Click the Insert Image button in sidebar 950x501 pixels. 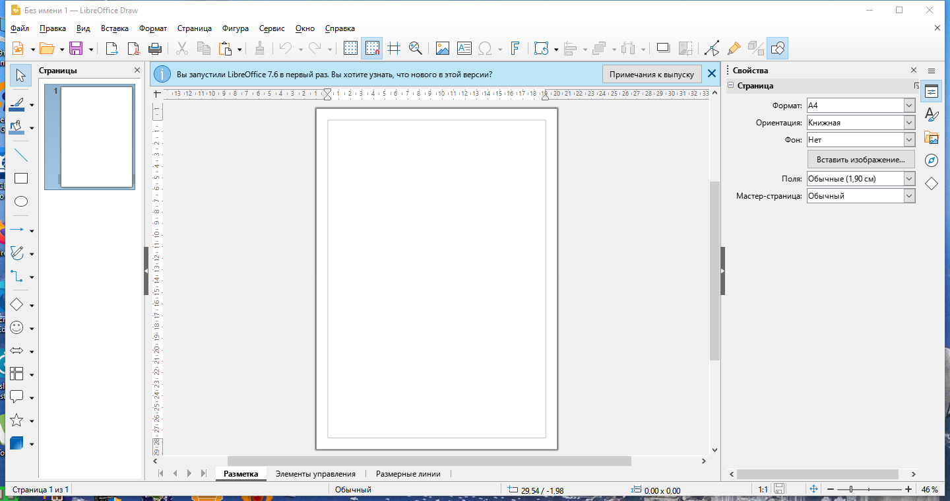(861, 159)
